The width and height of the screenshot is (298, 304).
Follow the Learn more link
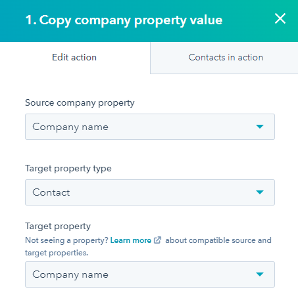(131, 240)
